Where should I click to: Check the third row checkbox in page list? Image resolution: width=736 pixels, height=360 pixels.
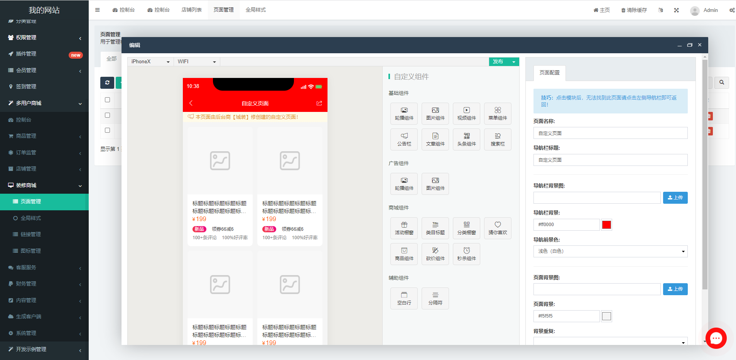pos(107,130)
